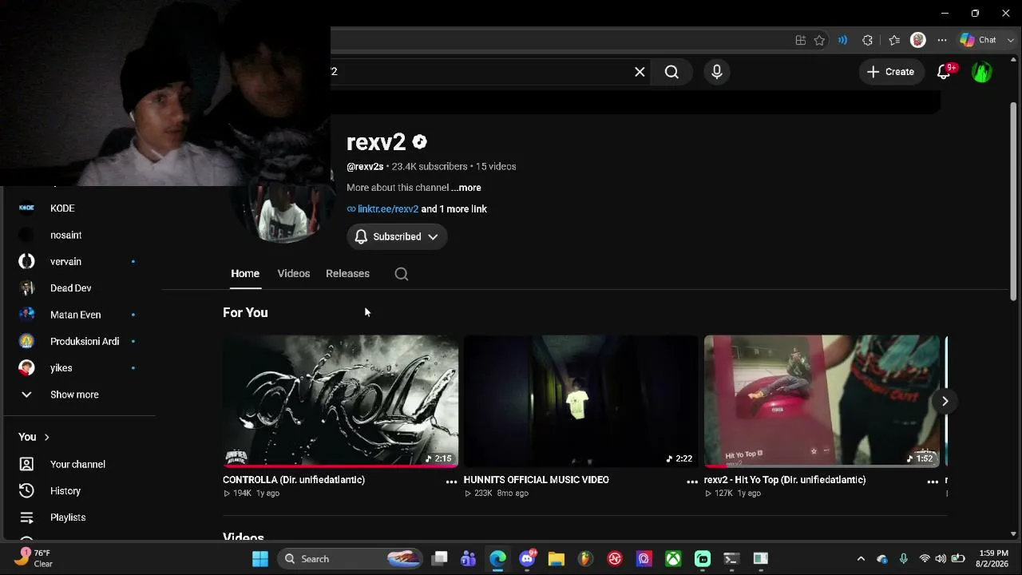Open the Edge extensions puzzle icon

(868, 40)
